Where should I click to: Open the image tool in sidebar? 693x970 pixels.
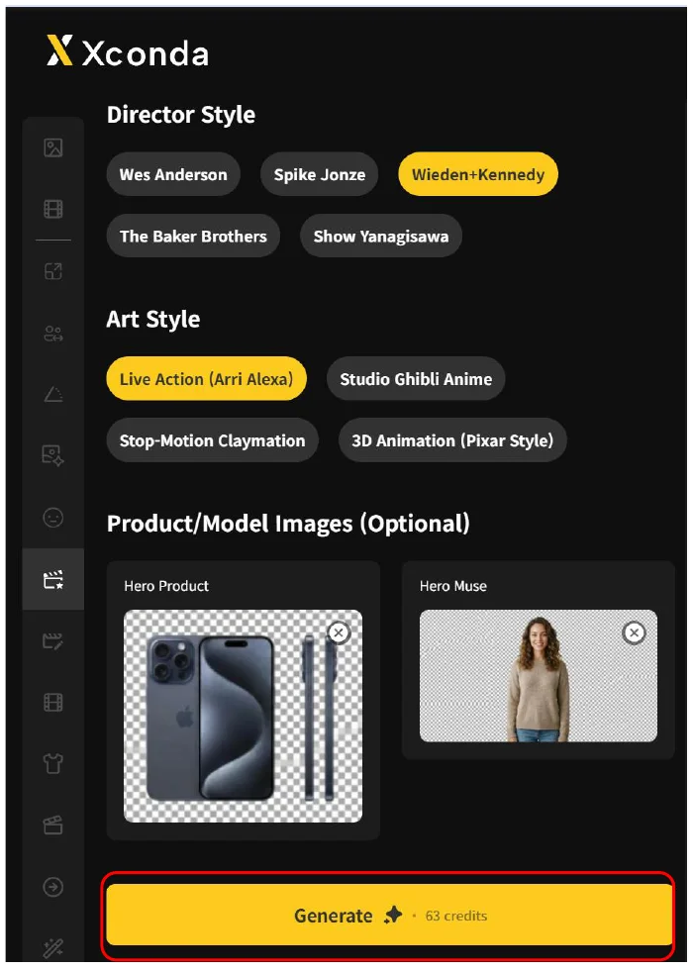coord(53,147)
